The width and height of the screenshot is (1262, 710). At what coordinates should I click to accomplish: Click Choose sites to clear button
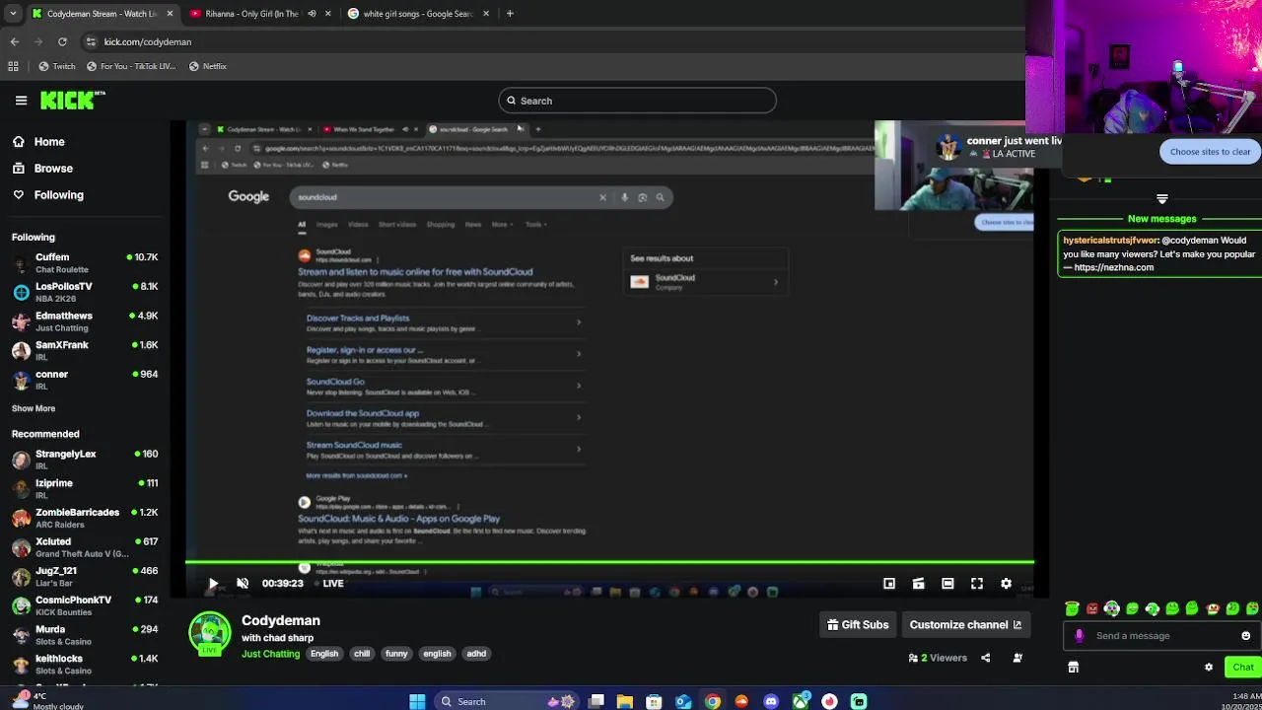[x=1210, y=152]
